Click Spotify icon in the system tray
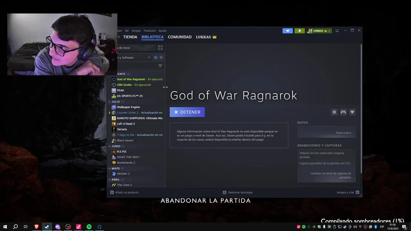The image size is (411, 231). pyautogui.click(x=304, y=227)
